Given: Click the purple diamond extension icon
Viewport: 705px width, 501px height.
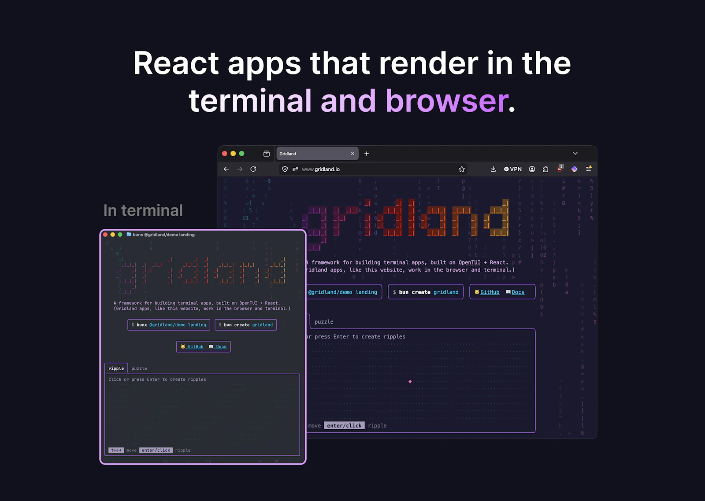Looking at the screenshot, I should pyautogui.click(x=574, y=169).
